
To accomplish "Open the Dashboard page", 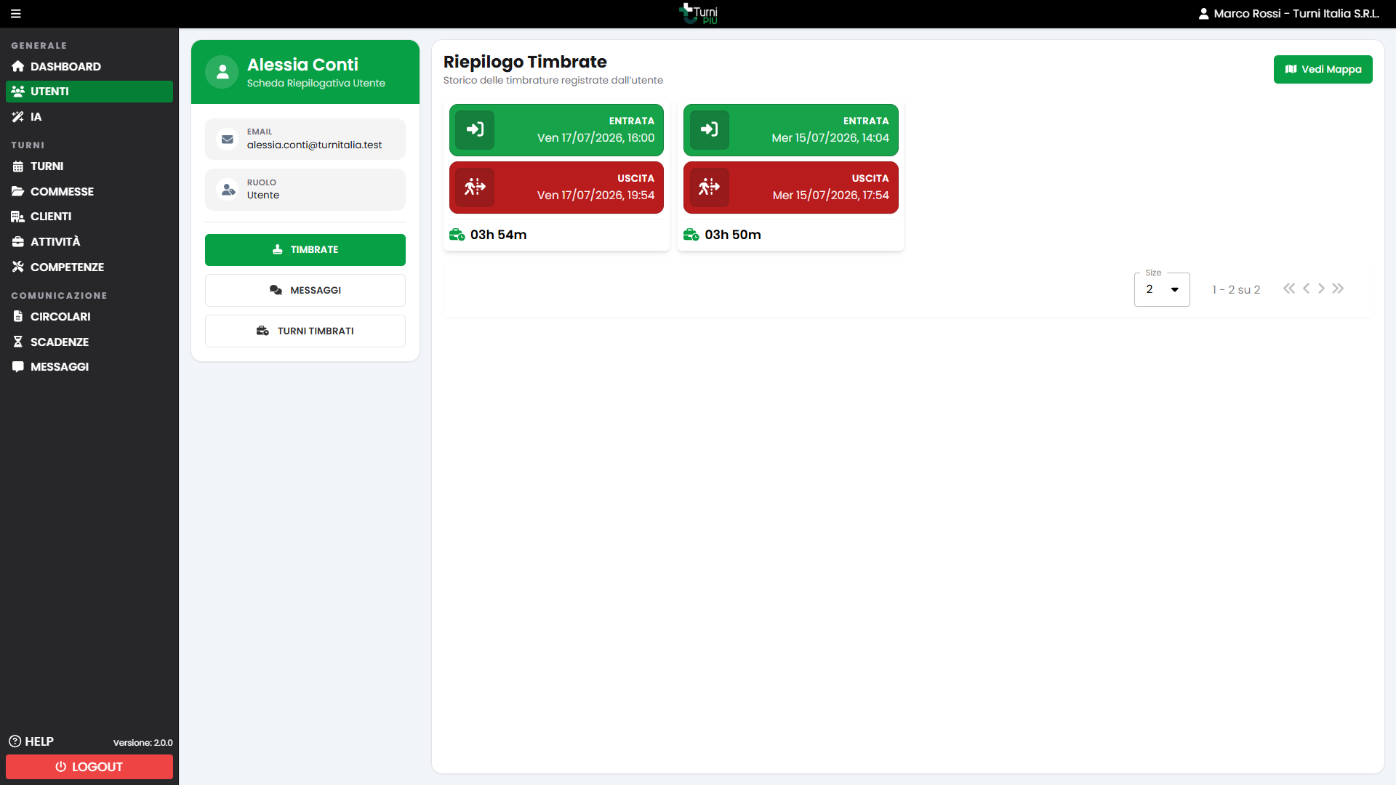I will [89, 66].
